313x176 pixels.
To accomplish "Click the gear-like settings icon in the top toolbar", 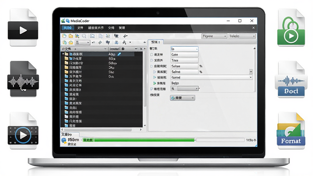I will pos(108,36).
